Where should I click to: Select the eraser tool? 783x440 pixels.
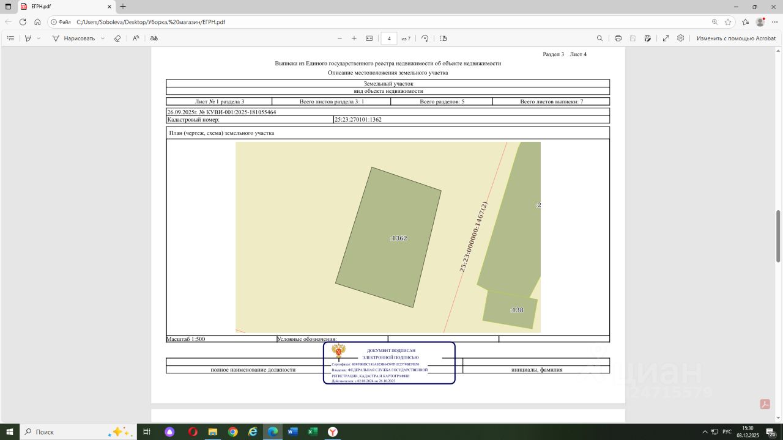pyautogui.click(x=117, y=38)
